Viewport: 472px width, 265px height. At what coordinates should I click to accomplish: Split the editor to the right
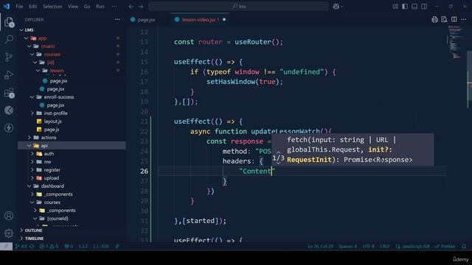(454, 20)
